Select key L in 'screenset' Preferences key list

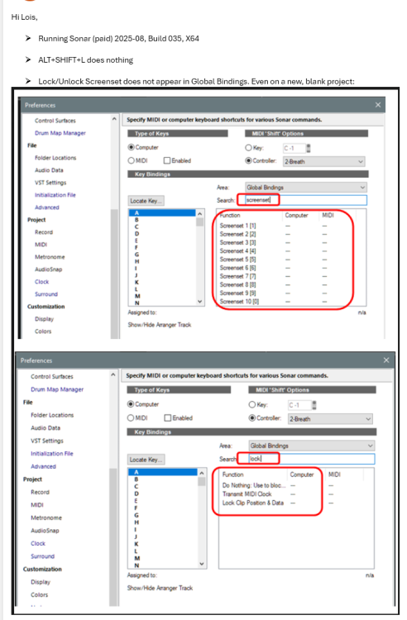(x=162, y=289)
